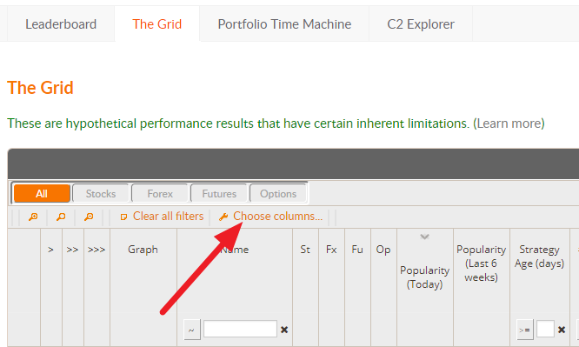Click the zoom-in magnifier icon
Image resolution: width=579 pixels, height=347 pixels.
(33, 217)
